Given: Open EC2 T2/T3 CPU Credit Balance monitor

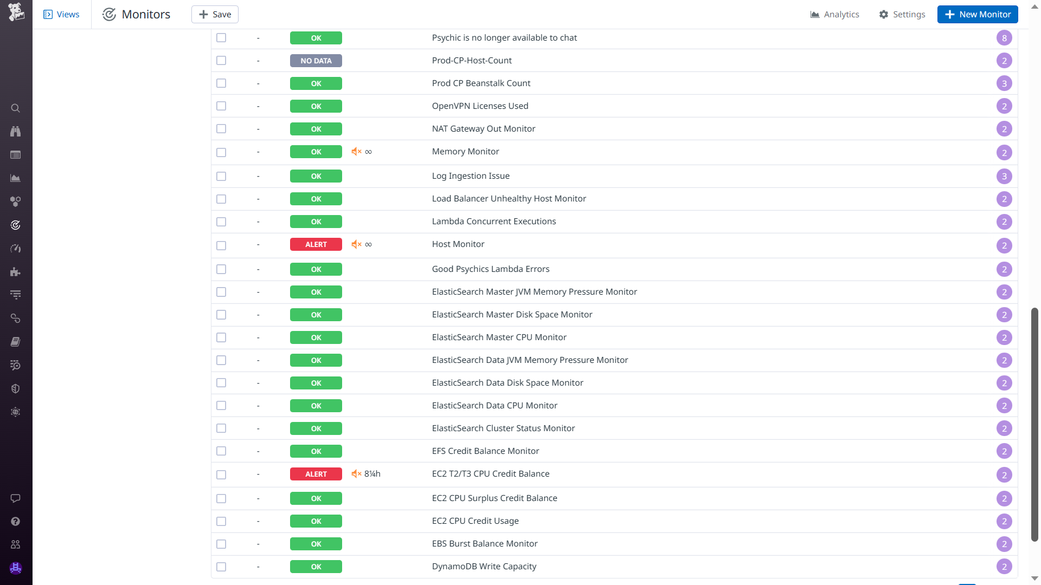Looking at the screenshot, I should click(491, 474).
